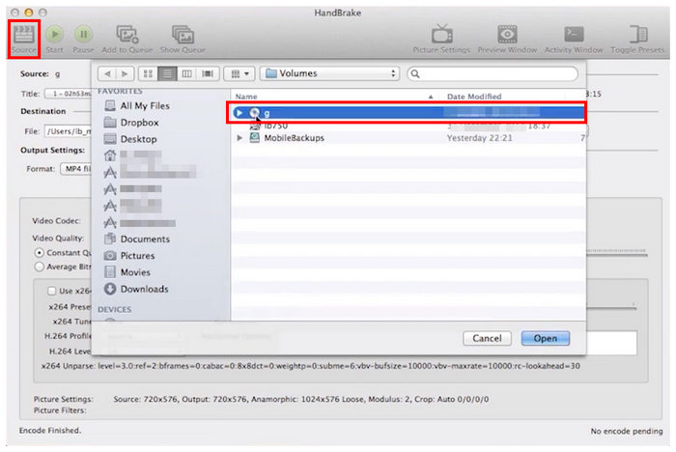Show the Queue window
676x452 pixels.
pyautogui.click(x=183, y=38)
